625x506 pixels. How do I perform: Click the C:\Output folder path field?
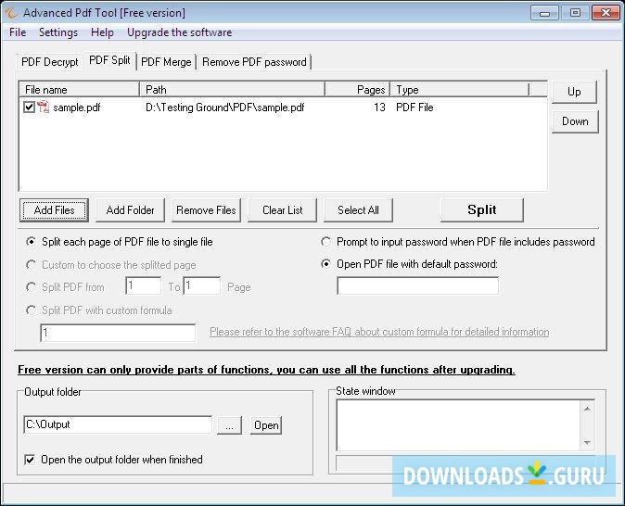(118, 424)
